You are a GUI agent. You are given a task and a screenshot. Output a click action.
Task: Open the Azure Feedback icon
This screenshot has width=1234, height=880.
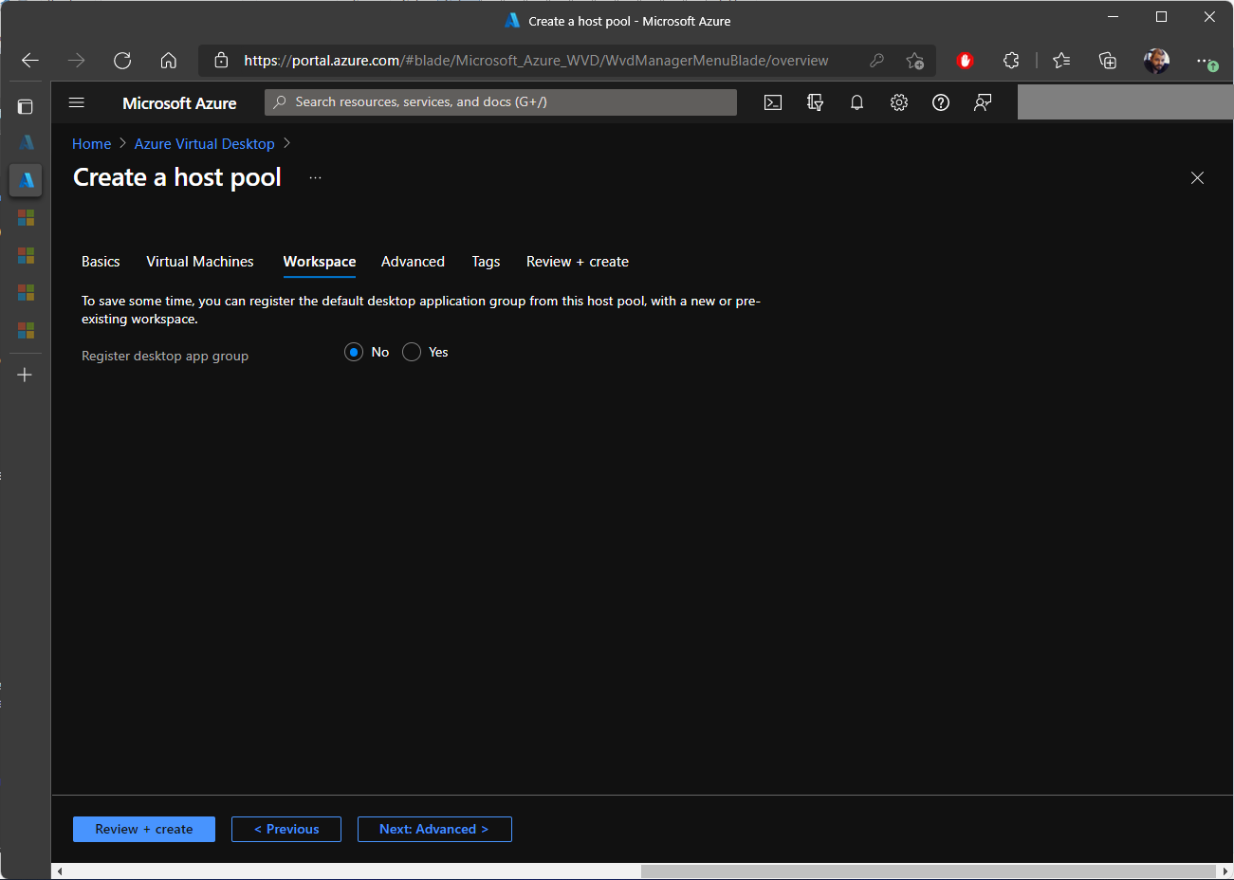click(x=983, y=102)
